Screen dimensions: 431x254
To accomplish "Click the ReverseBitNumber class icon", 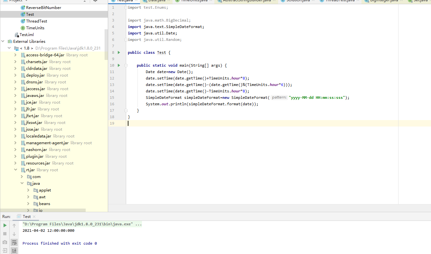I will (x=23, y=8).
